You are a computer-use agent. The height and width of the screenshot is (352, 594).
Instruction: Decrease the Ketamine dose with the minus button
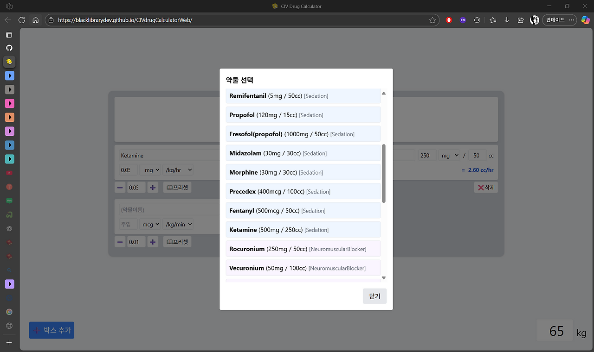[x=120, y=188]
